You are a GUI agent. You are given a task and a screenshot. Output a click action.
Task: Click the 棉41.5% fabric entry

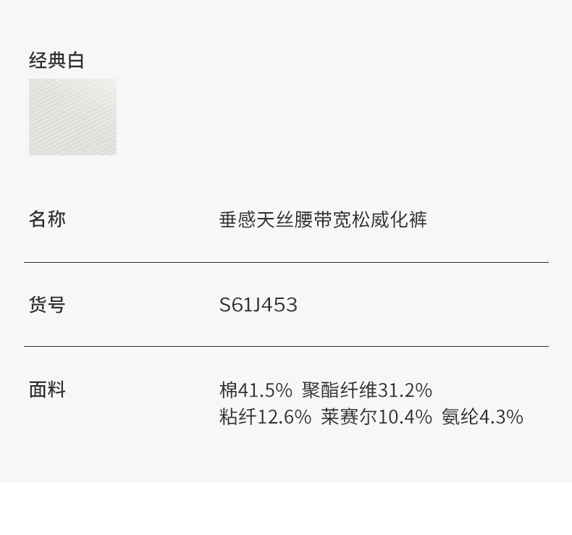tap(256, 390)
